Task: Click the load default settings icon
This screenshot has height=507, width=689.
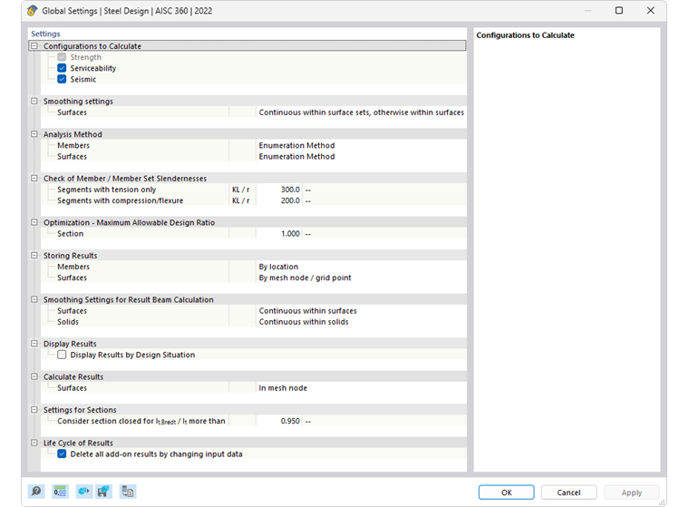Action: click(83, 492)
